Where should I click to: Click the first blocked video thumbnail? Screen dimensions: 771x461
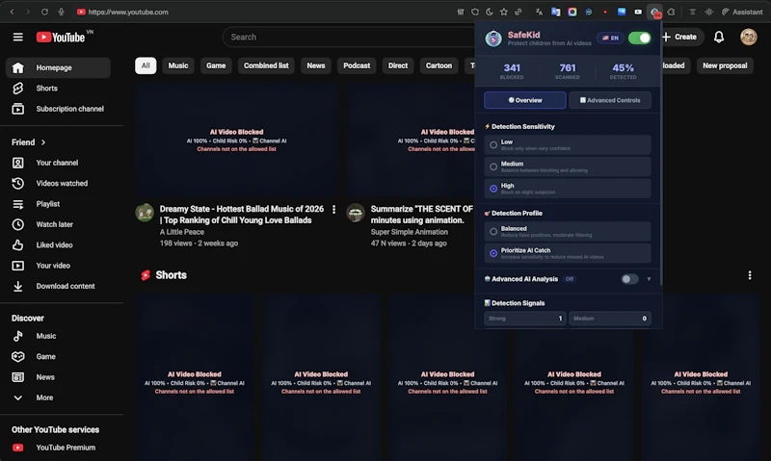pos(236,141)
